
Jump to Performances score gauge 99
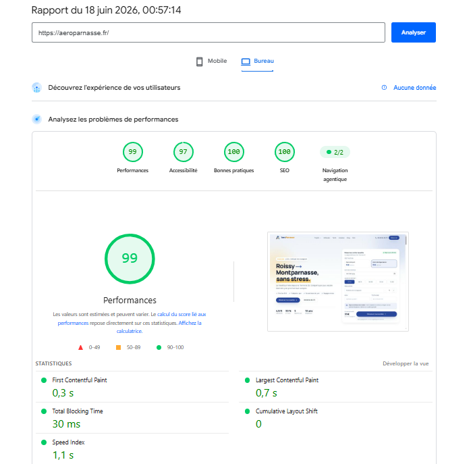click(x=132, y=152)
